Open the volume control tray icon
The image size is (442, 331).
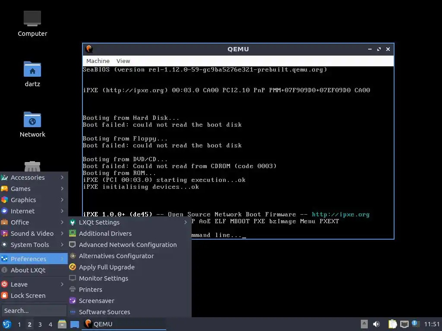(376, 324)
